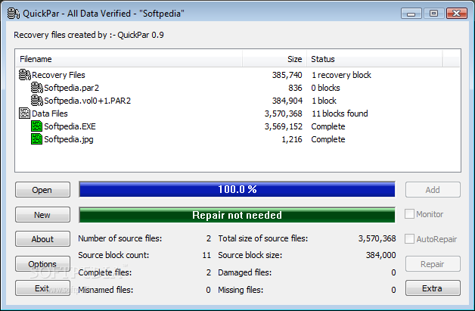This screenshot has width=475, height=311.
Task: Click the source block size value 384,000
Action: [380, 255]
